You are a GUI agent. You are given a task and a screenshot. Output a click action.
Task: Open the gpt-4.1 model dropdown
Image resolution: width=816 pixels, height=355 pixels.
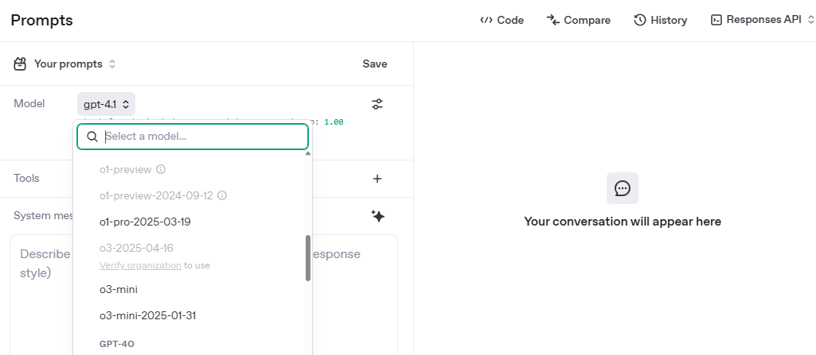click(106, 104)
